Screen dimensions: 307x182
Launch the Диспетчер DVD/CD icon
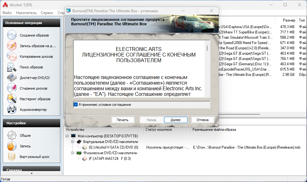pyautogui.click(x=12, y=78)
